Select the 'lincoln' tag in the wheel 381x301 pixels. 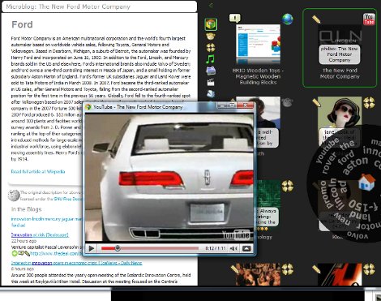(x=338, y=194)
